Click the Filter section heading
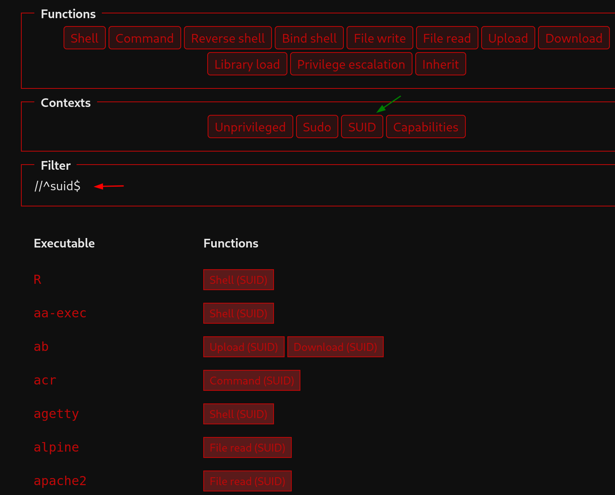The image size is (615, 495). 55,166
